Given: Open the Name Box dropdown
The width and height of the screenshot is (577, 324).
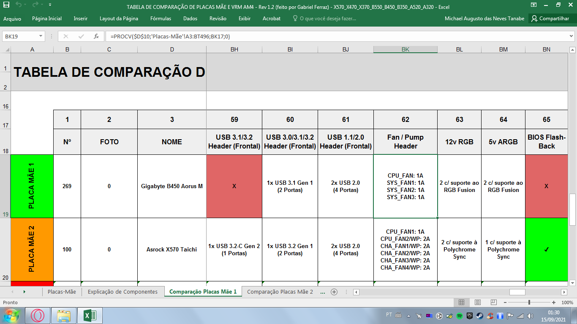Looking at the screenshot, I should click(x=41, y=36).
